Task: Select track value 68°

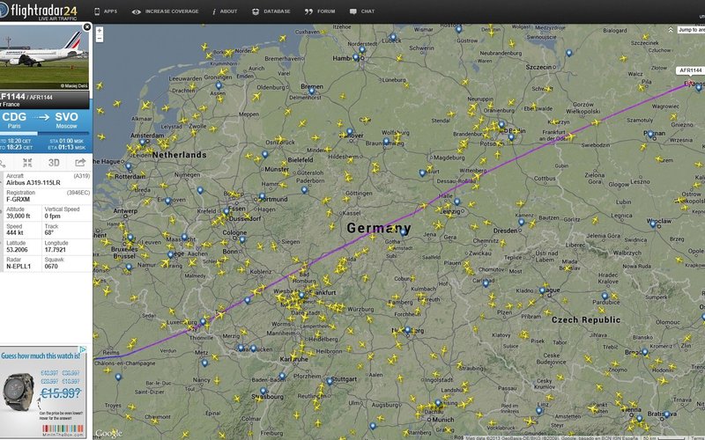Action: pyautogui.click(x=49, y=232)
